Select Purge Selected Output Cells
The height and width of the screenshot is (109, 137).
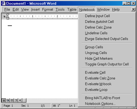coord(107,39)
